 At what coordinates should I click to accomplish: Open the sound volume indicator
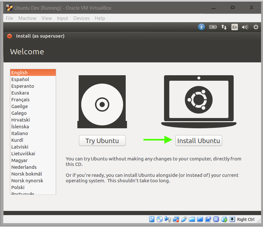(245, 27)
